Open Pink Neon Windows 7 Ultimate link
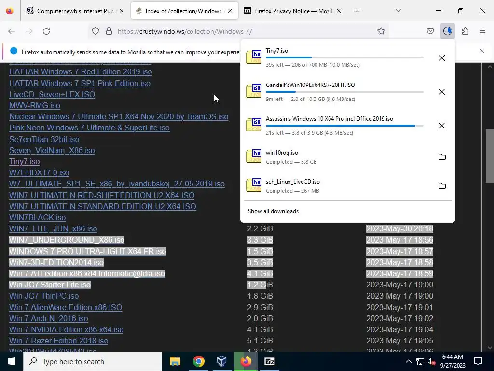The image size is (494, 371). (x=89, y=128)
